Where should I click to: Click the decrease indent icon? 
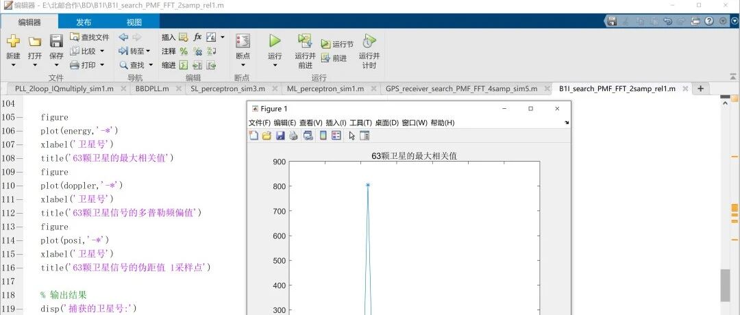212,65
